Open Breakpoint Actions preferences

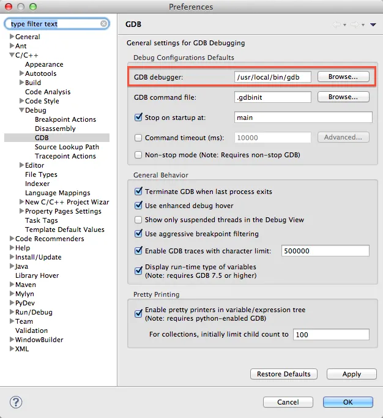coord(65,119)
